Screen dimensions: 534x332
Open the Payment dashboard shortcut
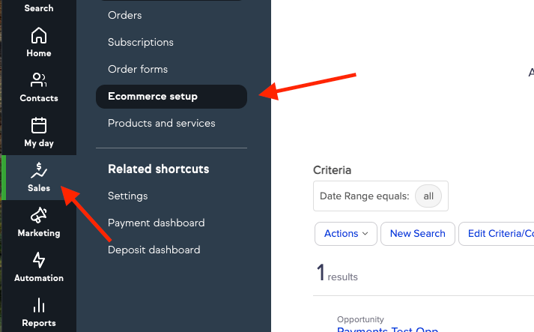click(x=156, y=223)
